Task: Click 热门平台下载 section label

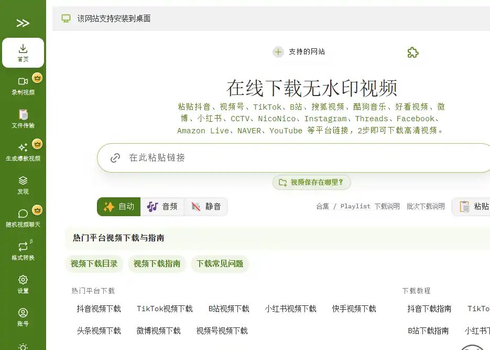Action: [93, 291]
